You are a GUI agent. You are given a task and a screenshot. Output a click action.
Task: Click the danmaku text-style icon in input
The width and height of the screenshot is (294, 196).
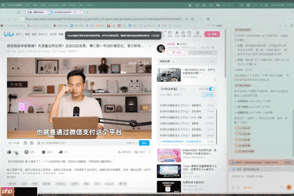coord(39,143)
